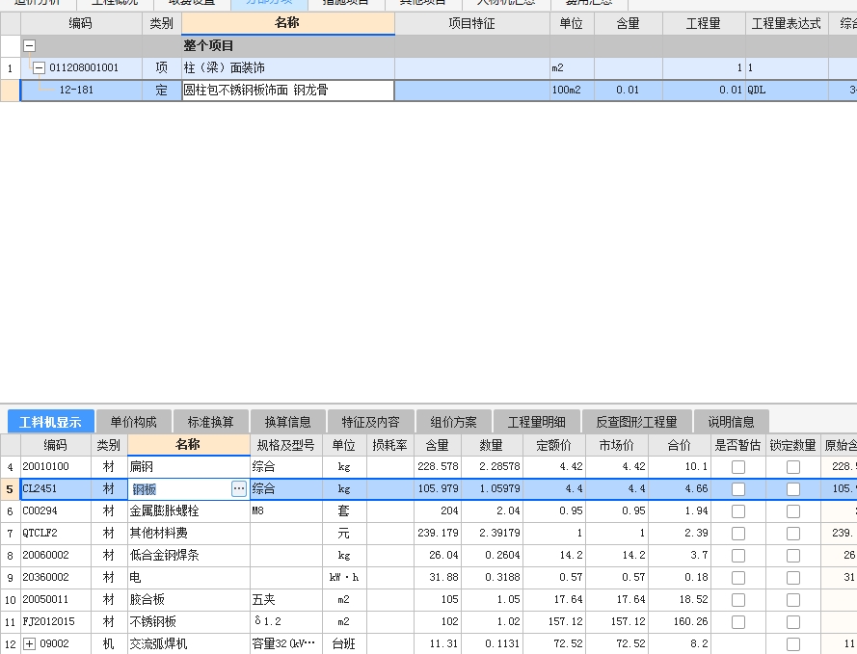
Task: Click the 其他材料费 name cell
Action: (189, 534)
